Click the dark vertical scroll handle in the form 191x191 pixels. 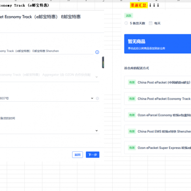point(103,62)
